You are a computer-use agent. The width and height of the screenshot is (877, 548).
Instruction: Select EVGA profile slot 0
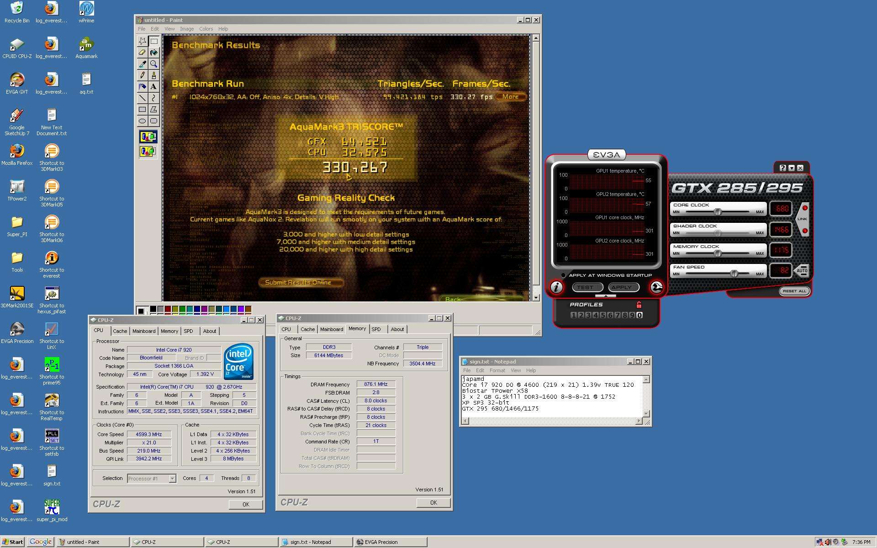[x=639, y=315]
